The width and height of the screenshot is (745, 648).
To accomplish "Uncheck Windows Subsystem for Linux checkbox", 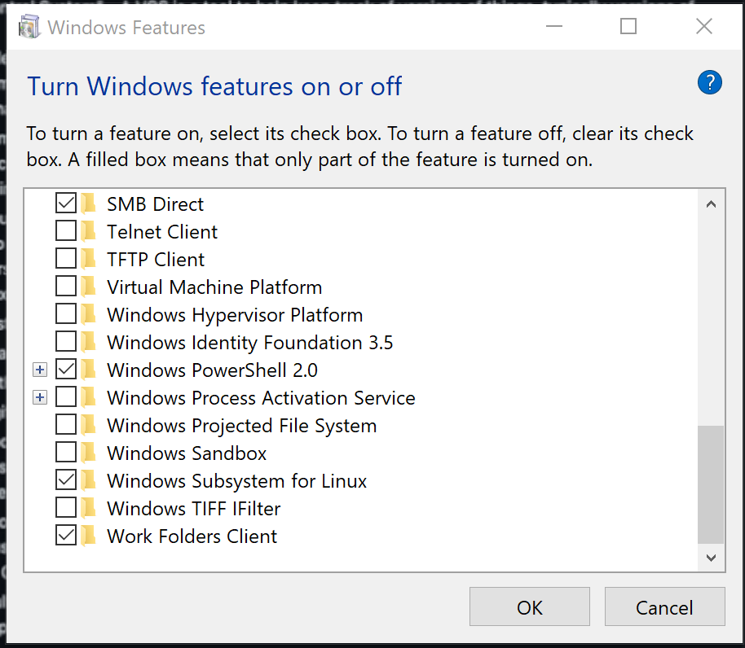I will coord(65,479).
